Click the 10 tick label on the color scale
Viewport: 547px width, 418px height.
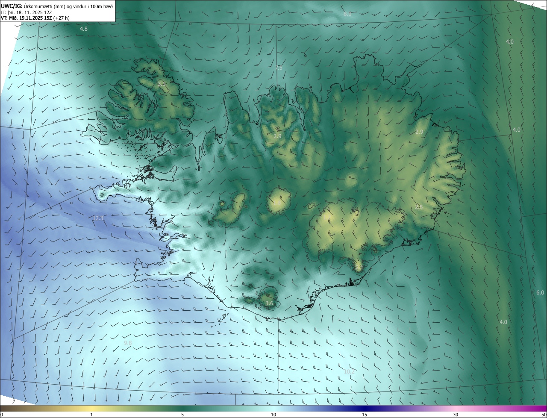point(273,415)
